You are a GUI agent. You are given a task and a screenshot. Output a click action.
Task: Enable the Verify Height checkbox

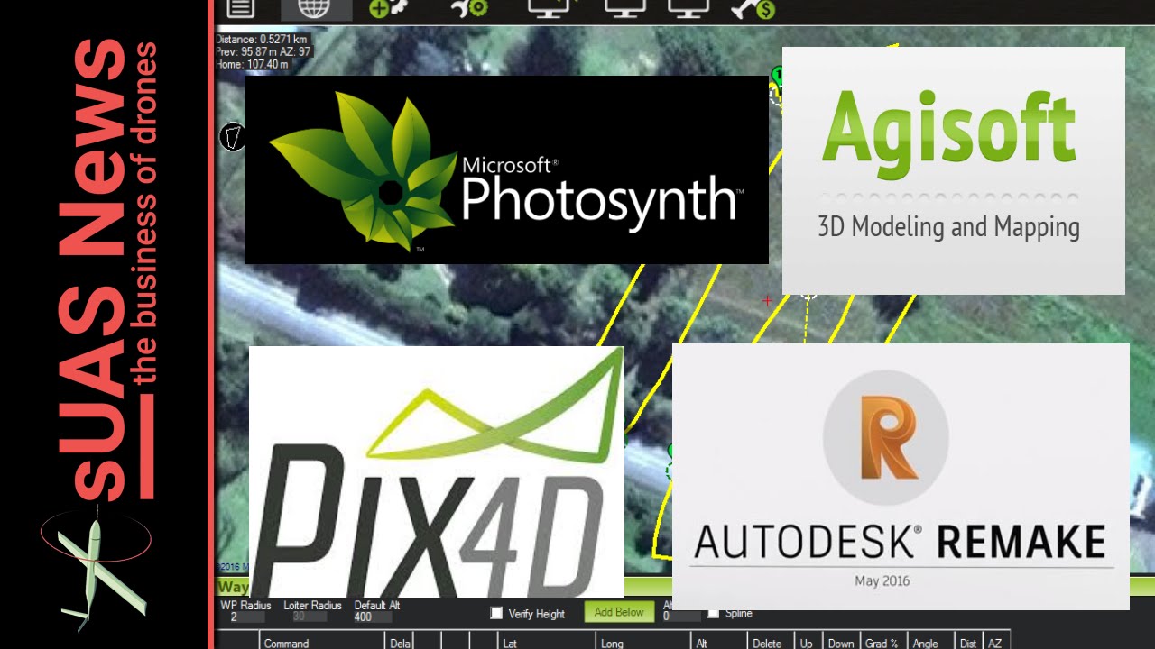(x=496, y=613)
